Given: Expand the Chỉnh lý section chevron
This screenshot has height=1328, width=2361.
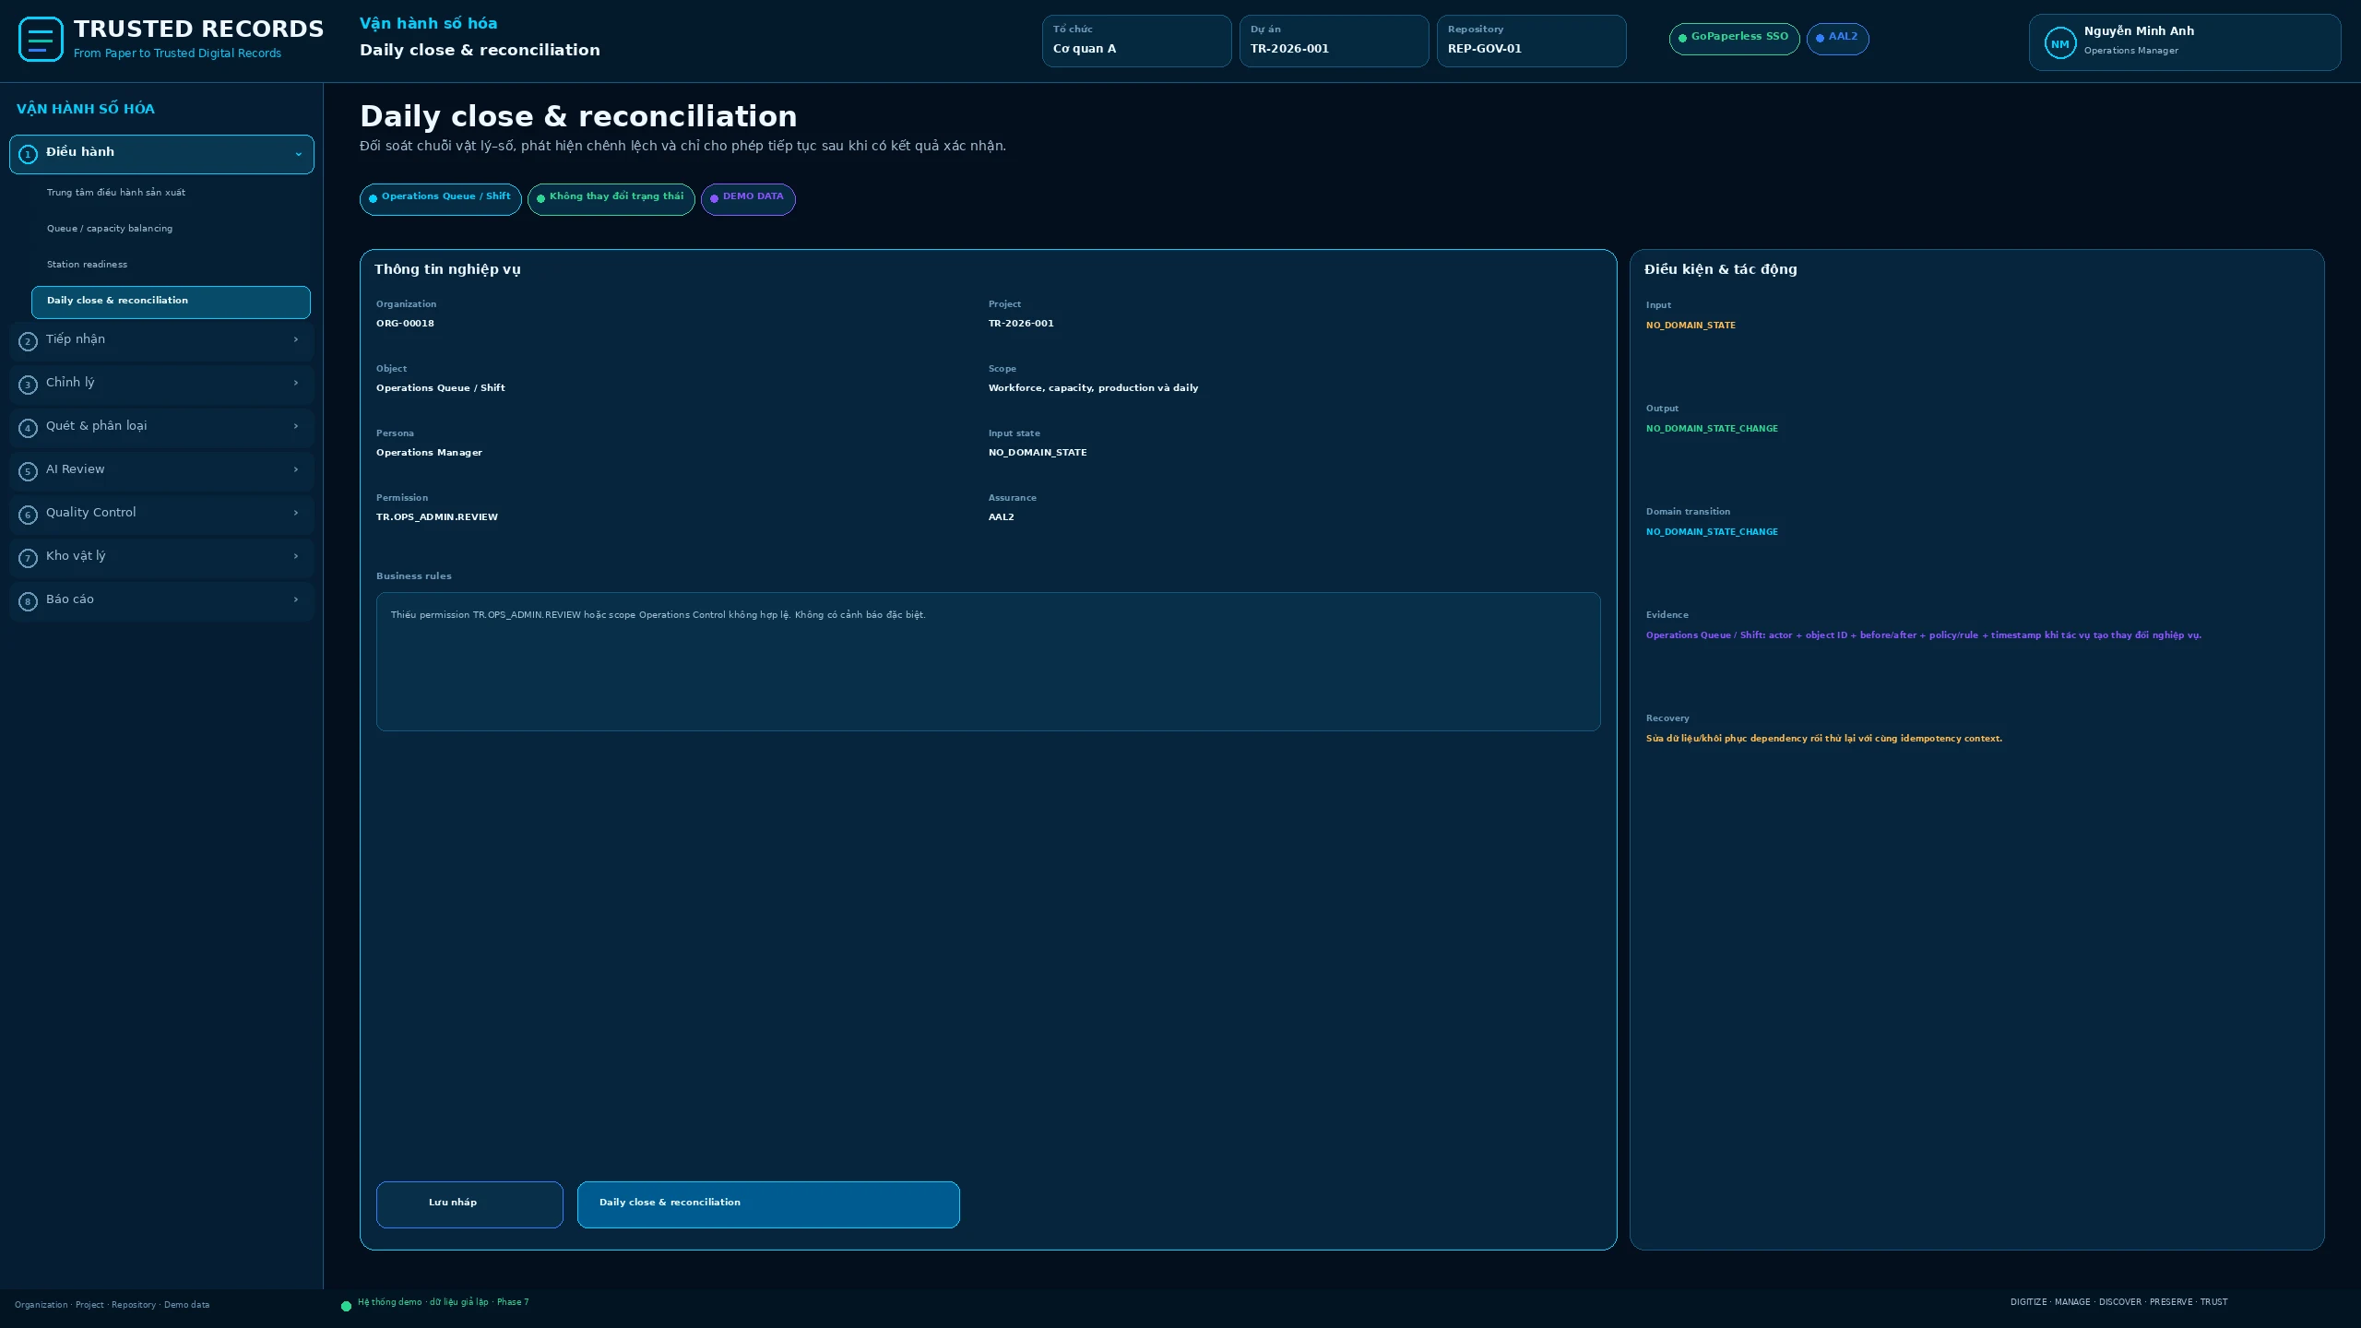Looking at the screenshot, I should 296,383.
